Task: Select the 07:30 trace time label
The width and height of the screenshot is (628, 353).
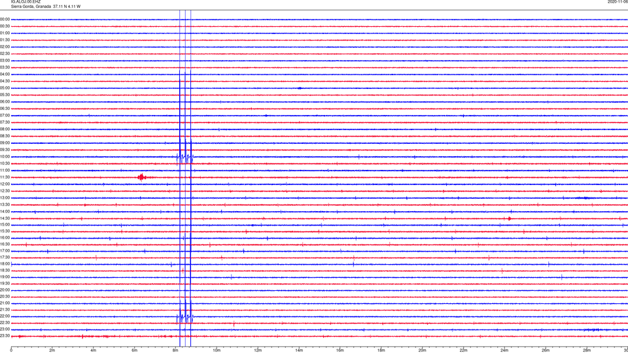Action: click(x=5, y=122)
